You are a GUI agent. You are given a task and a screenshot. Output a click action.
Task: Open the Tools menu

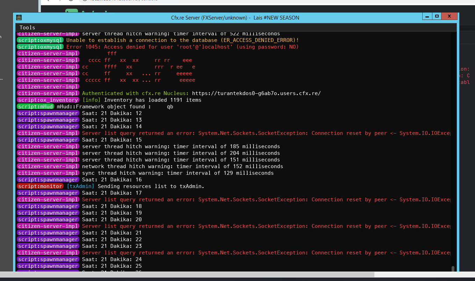[x=27, y=28]
